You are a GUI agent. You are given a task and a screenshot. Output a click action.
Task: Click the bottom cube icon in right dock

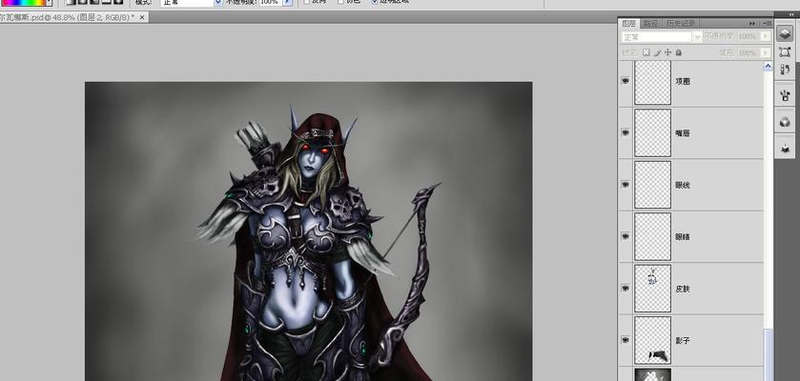[x=785, y=149]
